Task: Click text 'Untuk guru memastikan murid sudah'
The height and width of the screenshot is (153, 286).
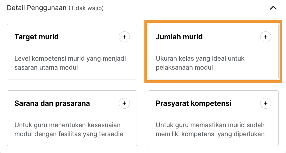Action: (210, 125)
